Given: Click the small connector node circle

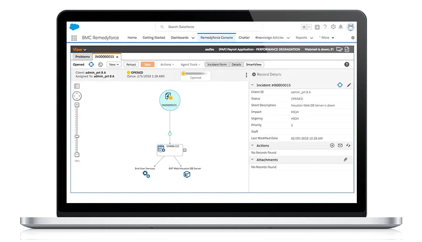Looking at the screenshot, I should click(x=170, y=134).
